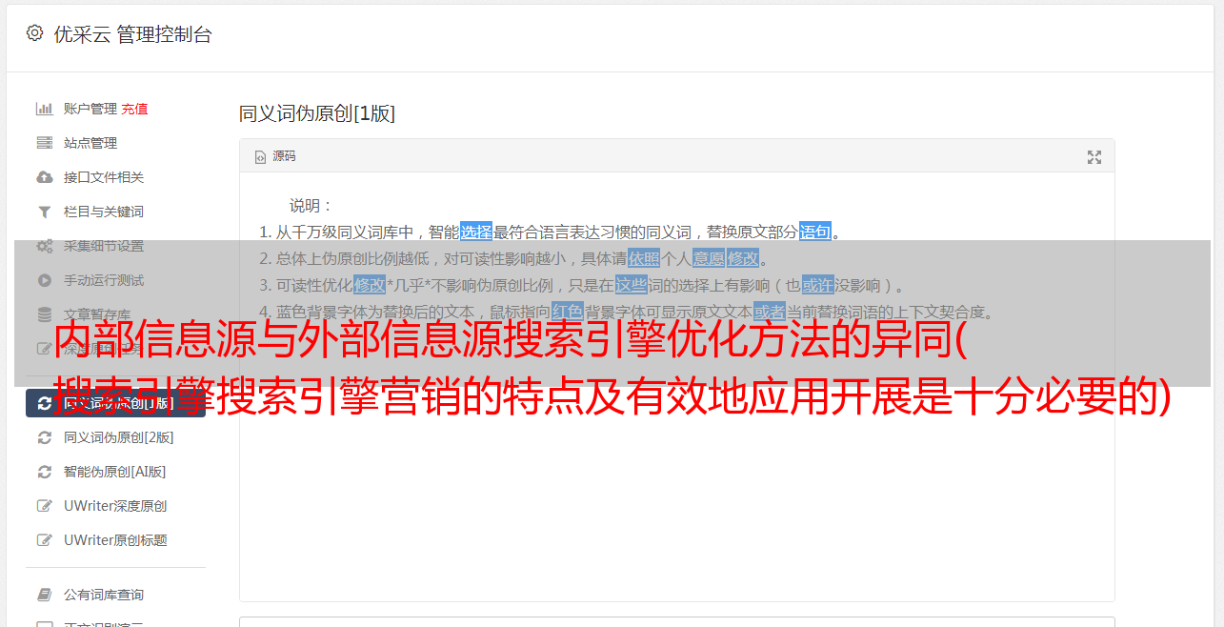Viewport: 1224px width, 627px height.
Task: Click highlighted word 语句 in first line
Action: point(815,232)
